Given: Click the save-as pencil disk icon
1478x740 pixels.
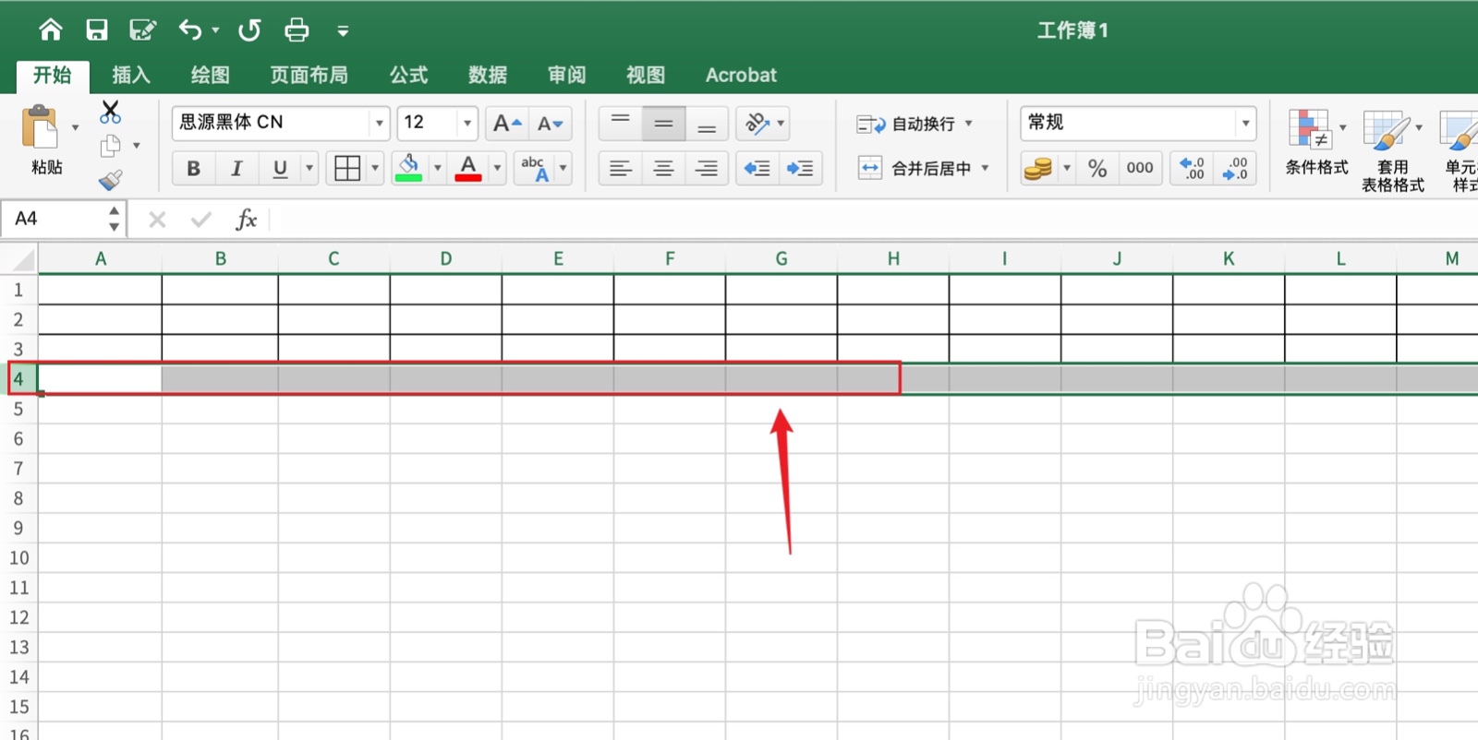Looking at the screenshot, I should pyautogui.click(x=142, y=30).
